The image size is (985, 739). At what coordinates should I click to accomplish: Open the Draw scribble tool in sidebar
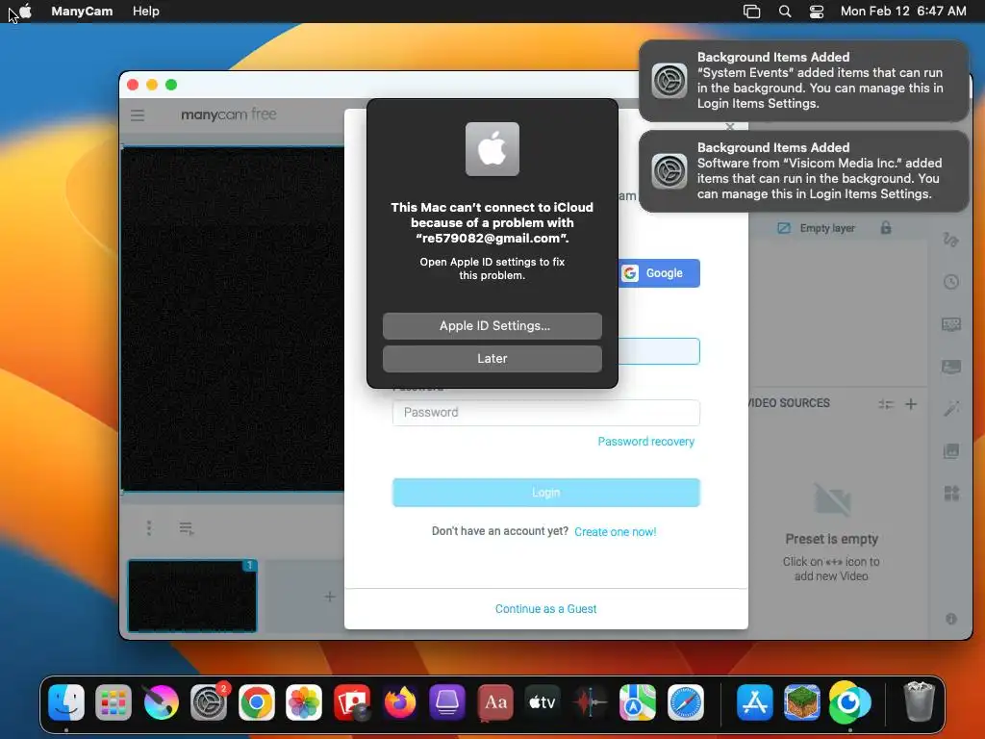coord(950,240)
